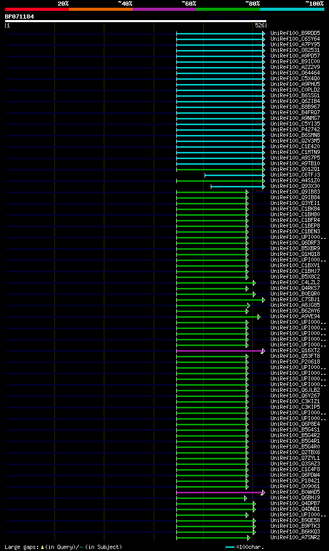Go to UniRef100_Q6JLB2 entry
This screenshot has height=551, width=329.
(295, 390)
